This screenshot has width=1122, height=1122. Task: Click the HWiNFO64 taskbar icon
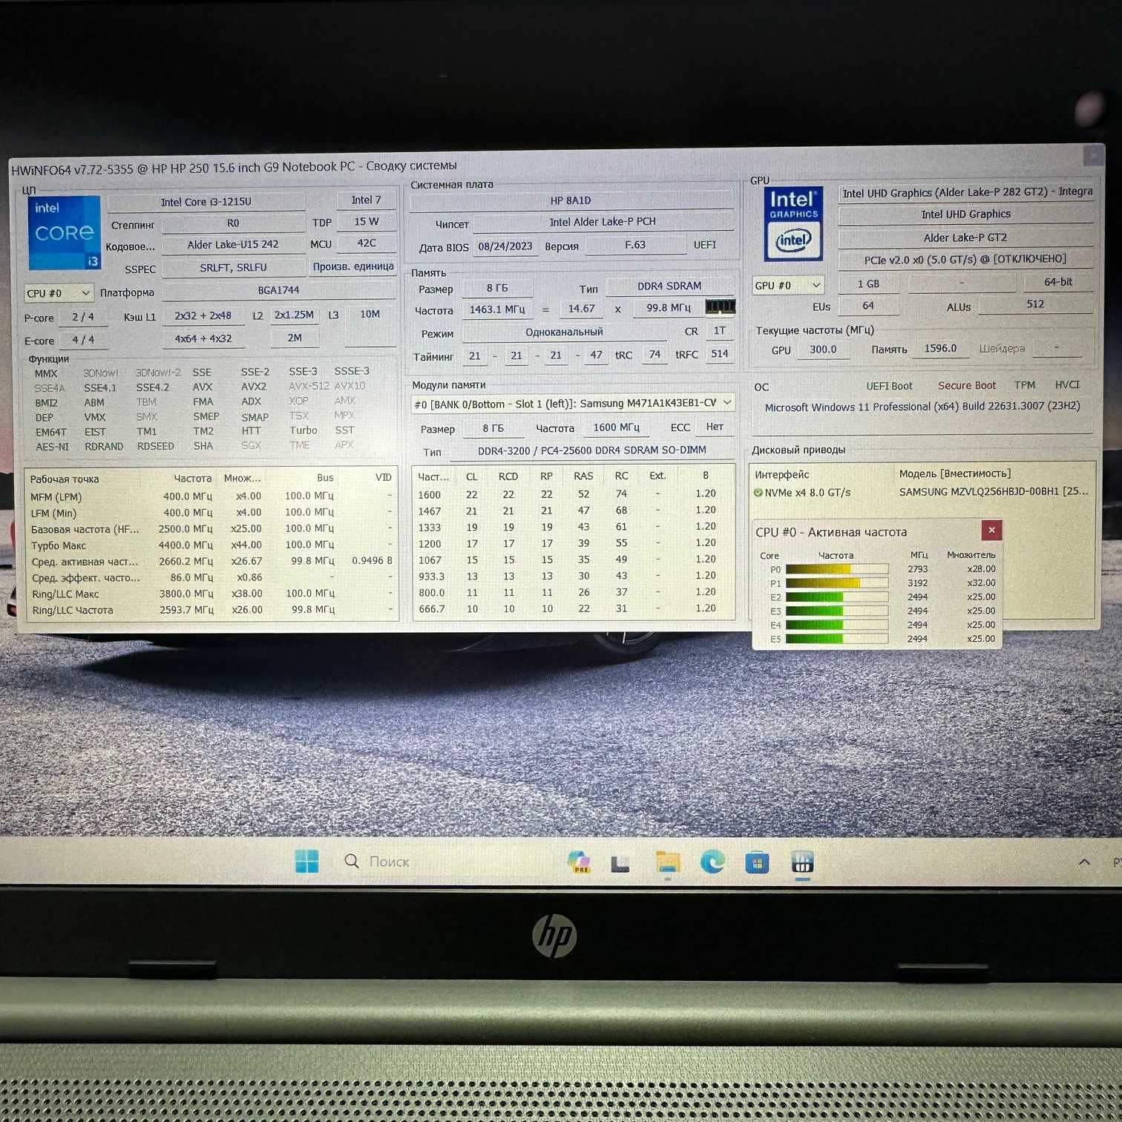tap(802, 863)
